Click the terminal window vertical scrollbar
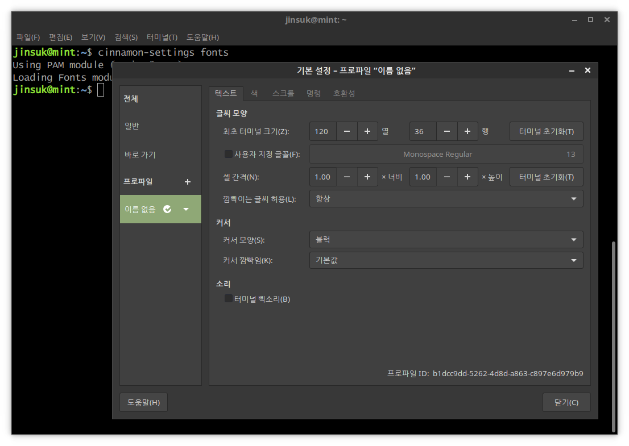Screen dimensions: 629x446 click(613, 336)
